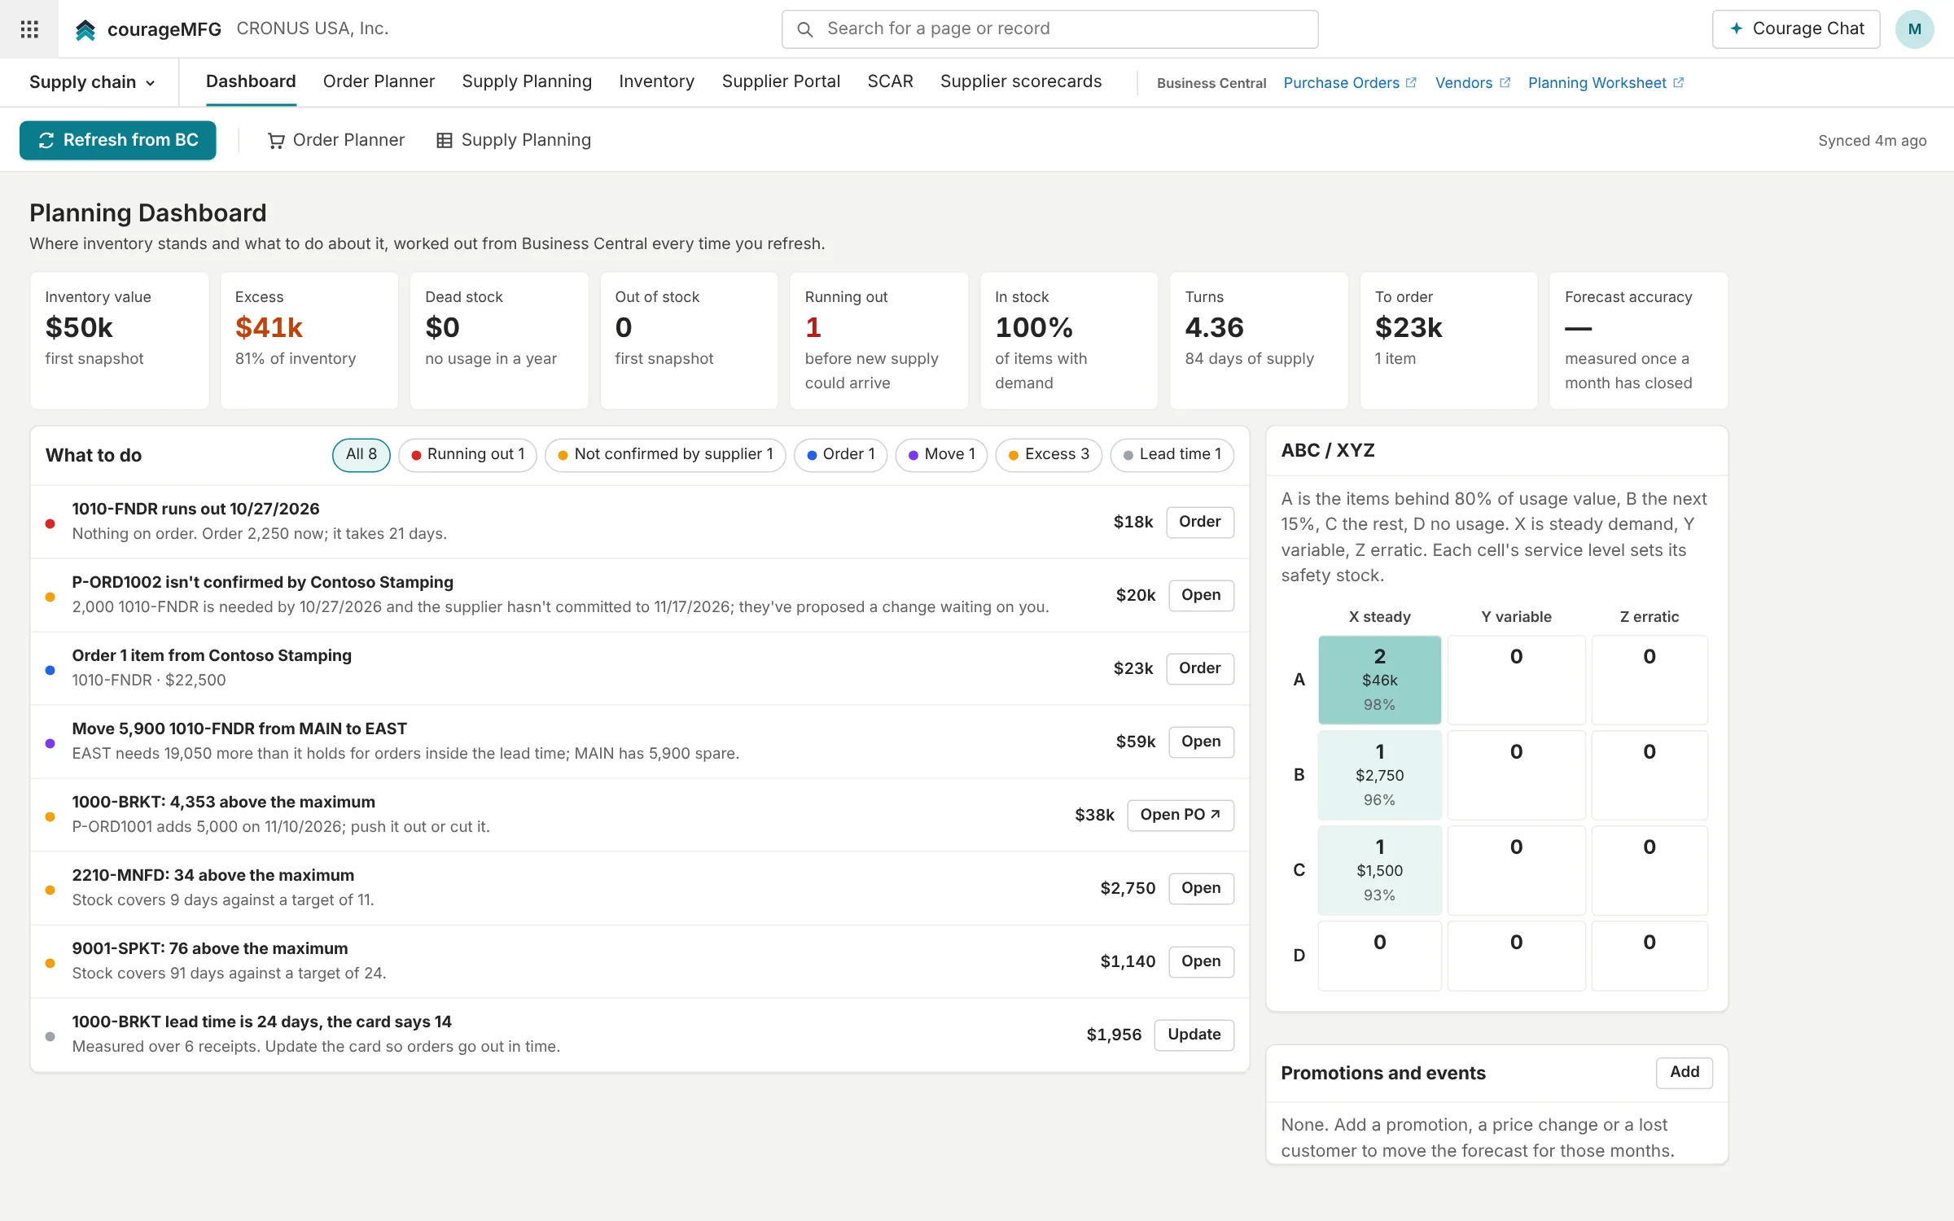The height and width of the screenshot is (1221, 1954).
Task: Expand the Supply chain dropdown
Action: coord(92,82)
